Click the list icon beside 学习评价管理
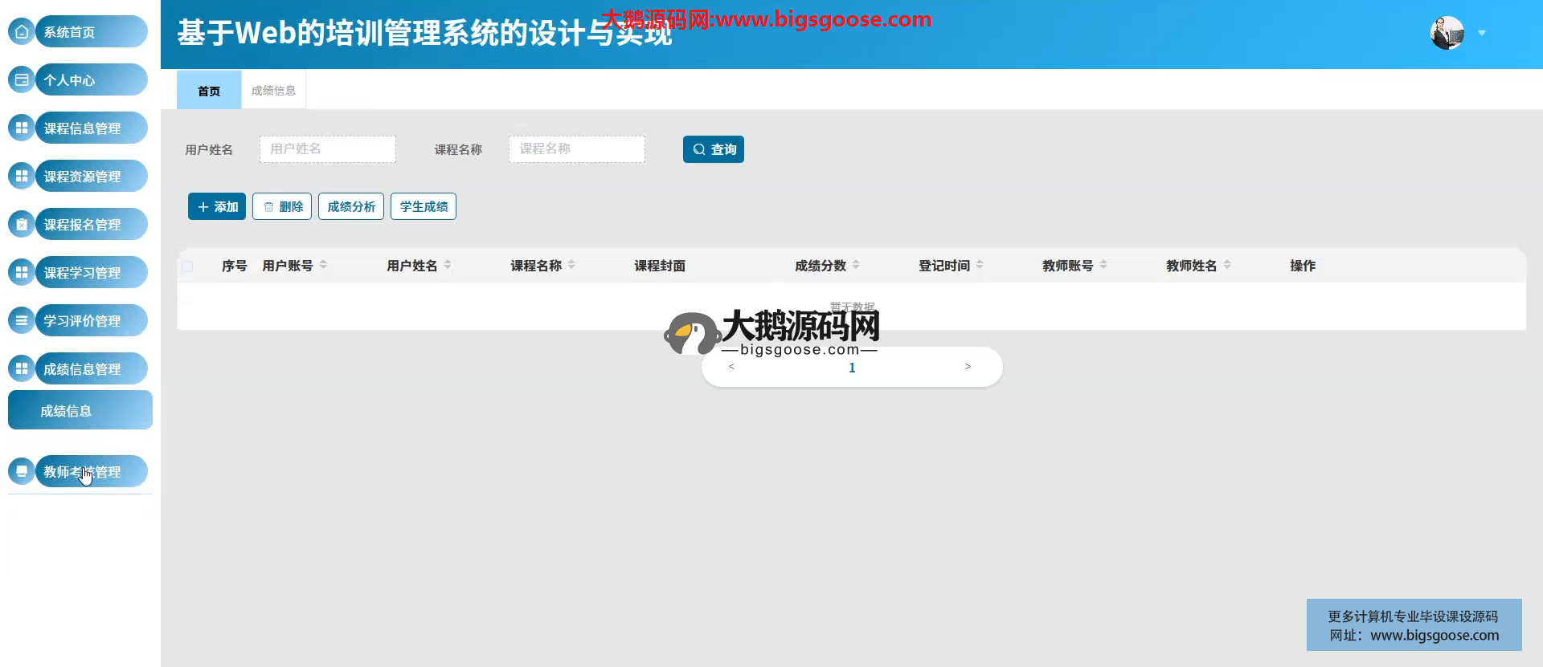Screen dimensions: 1543x667 coord(22,321)
